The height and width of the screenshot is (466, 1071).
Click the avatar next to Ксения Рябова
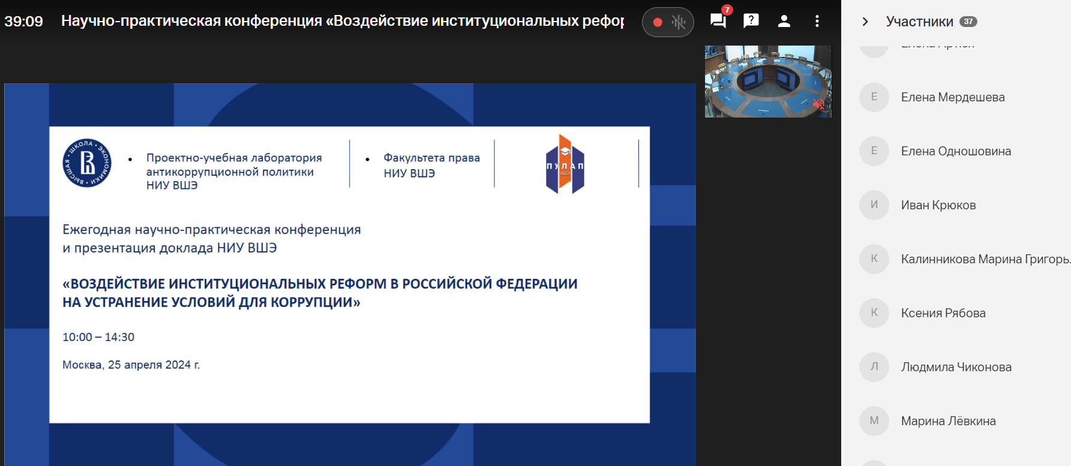pos(874,313)
